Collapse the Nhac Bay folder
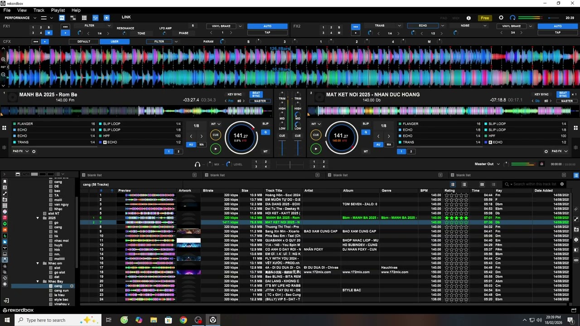This screenshot has height=326, width=580. (x=38, y=281)
